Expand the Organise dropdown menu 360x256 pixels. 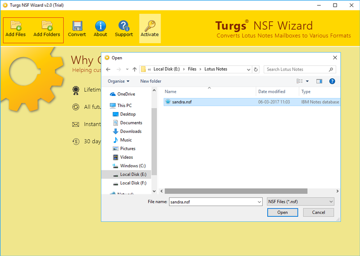click(118, 81)
